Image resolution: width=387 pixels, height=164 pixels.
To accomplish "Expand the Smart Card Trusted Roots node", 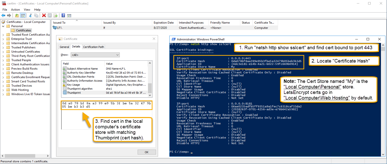I will 3,81.
